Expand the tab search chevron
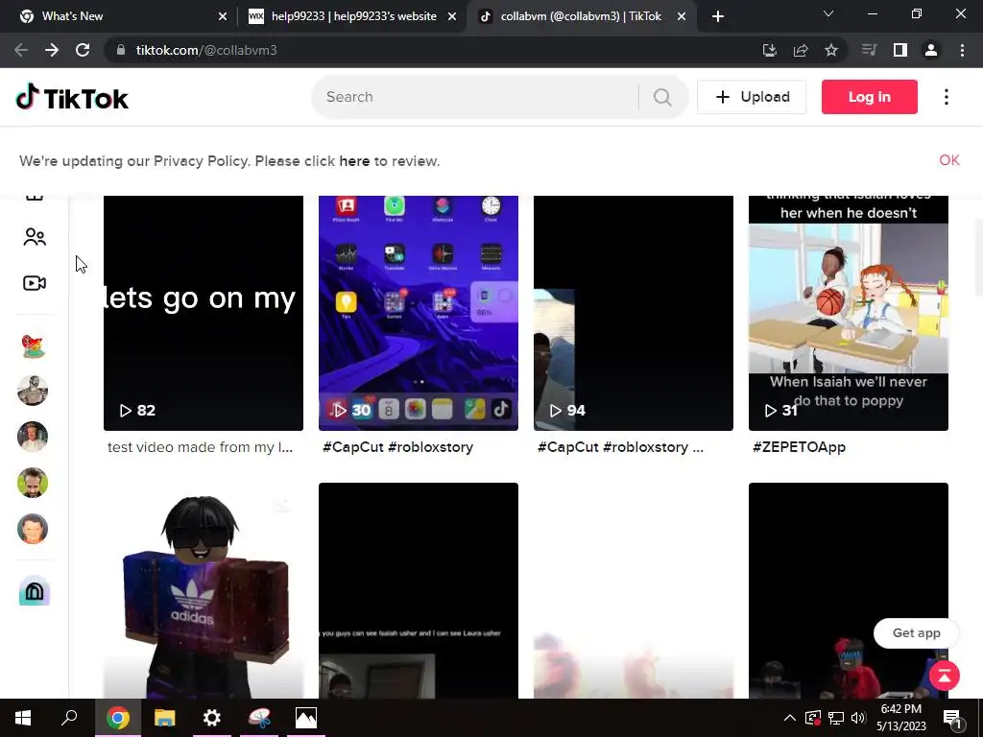The width and height of the screenshot is (983, 737). (x=828, y=13)
